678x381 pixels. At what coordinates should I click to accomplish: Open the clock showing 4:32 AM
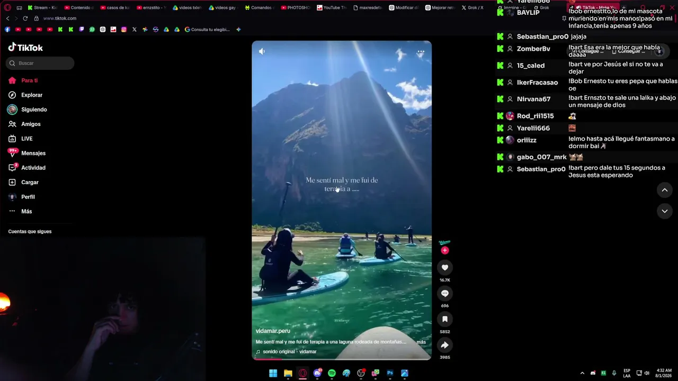[664, 373]
